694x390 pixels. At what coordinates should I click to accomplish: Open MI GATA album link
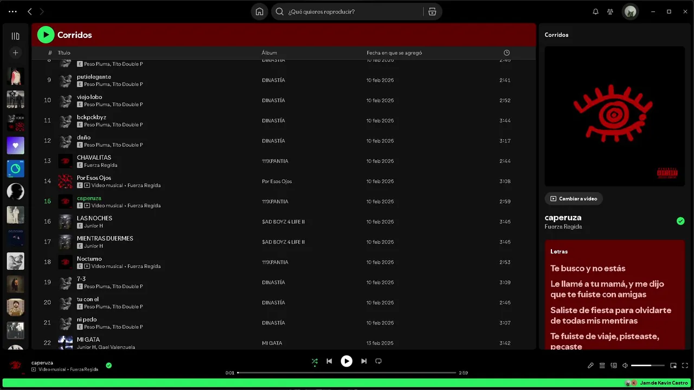coord(272,343)
